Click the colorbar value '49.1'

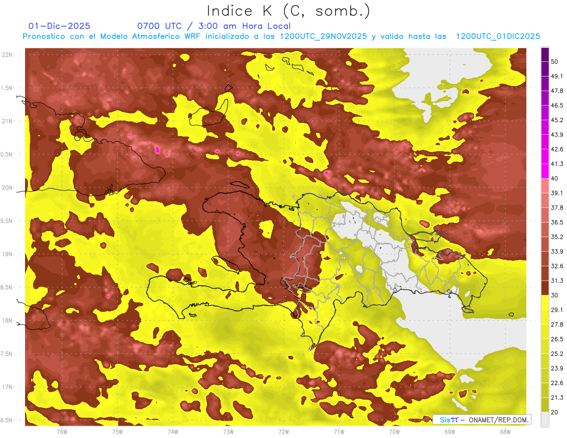557,76
